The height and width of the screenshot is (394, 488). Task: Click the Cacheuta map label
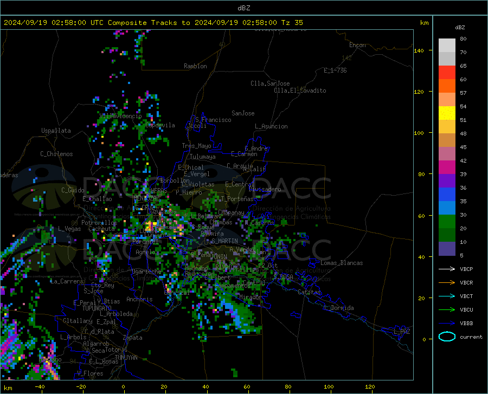click(x=102, y=229)
